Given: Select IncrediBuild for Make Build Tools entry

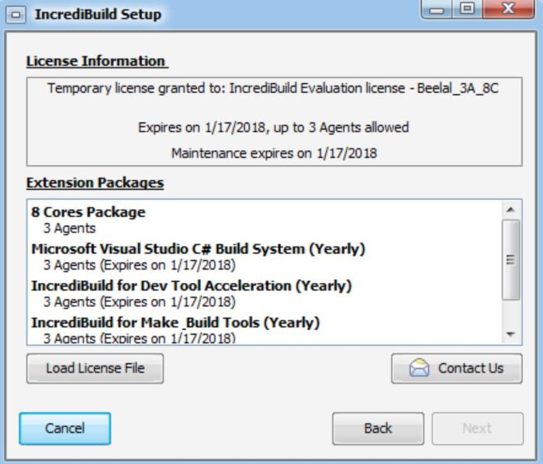Looking at the screenshot, I should pyautogui.click(x=175, y=322).
